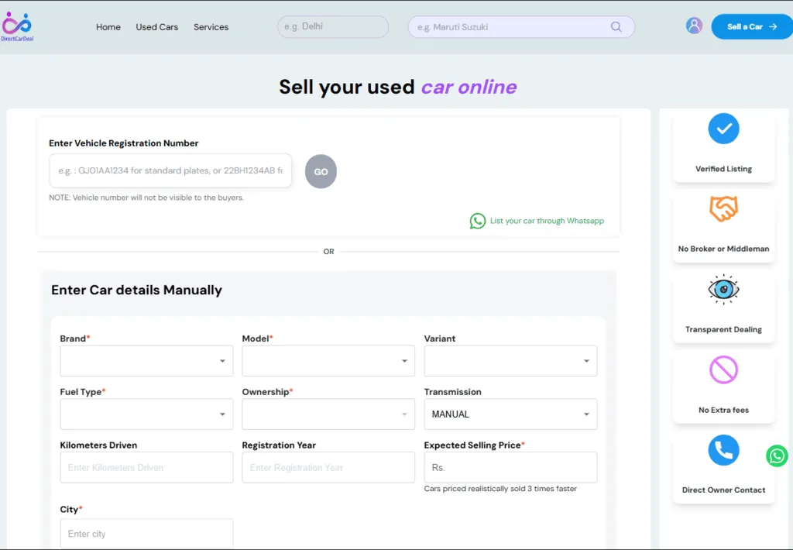The image size is (793, 550).
Task: Click the note about vehicle number visibility
Action: tap(146, 198)
